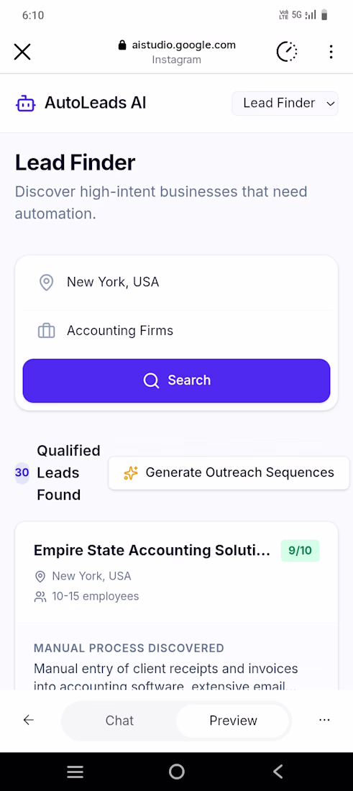The image size is (353, 791).
Task: Switch to the Preview tab
Action: (233, 721)
